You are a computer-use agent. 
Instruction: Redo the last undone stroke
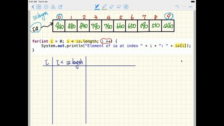(184, 7)
